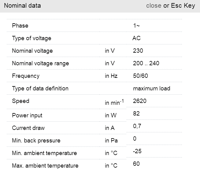Click the Type of voltage label

(31, 38)
